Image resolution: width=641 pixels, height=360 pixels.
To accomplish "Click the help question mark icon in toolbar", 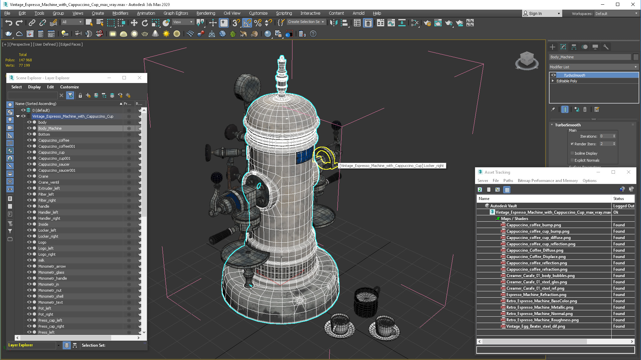I will (313, 34).
